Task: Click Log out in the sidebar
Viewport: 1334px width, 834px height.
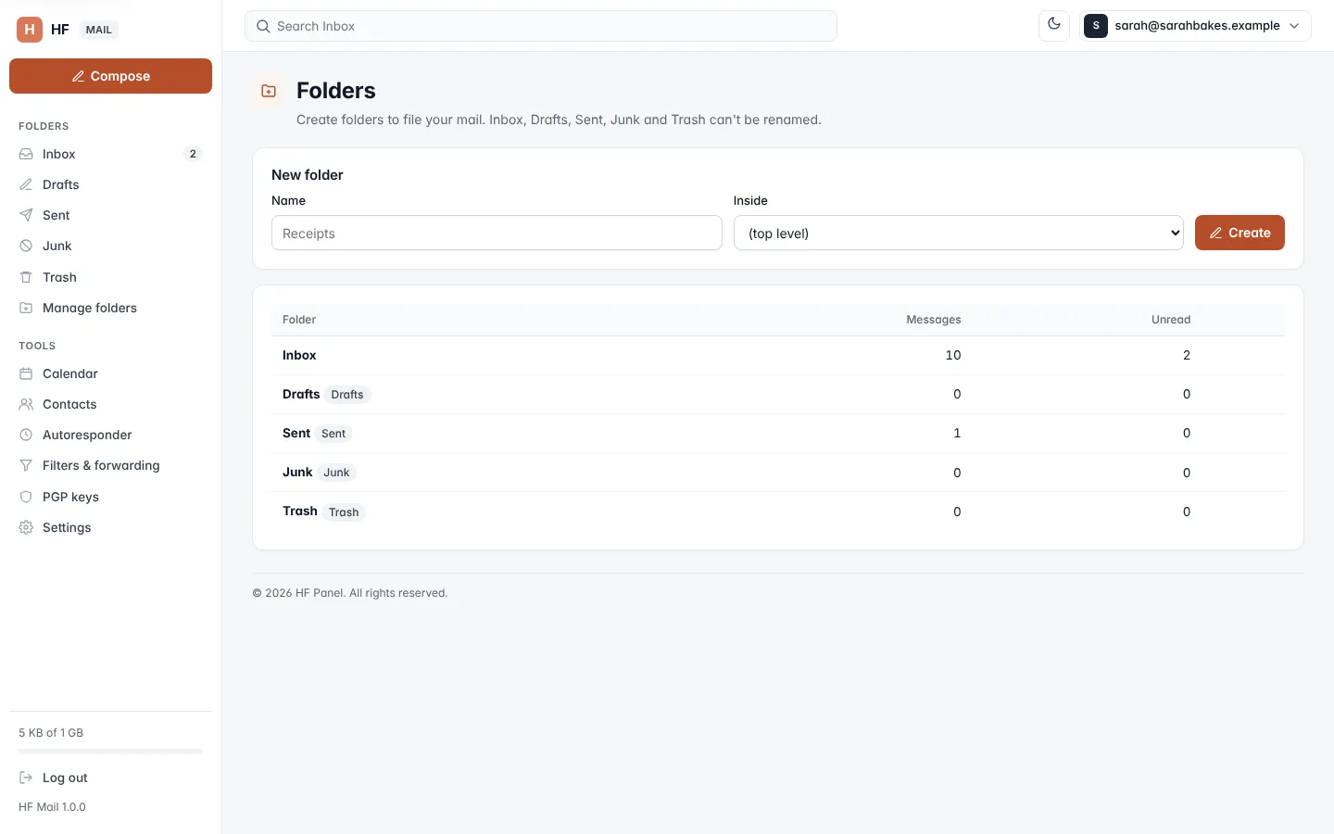Action: tap(110, 777)
